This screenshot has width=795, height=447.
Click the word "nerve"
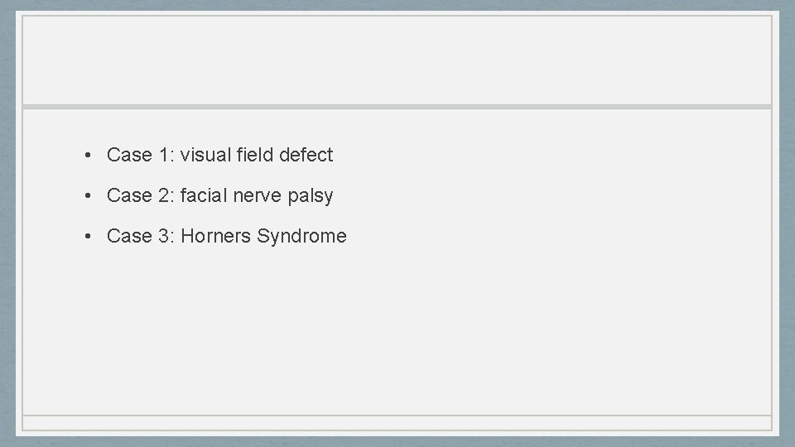tap(257, 195)
